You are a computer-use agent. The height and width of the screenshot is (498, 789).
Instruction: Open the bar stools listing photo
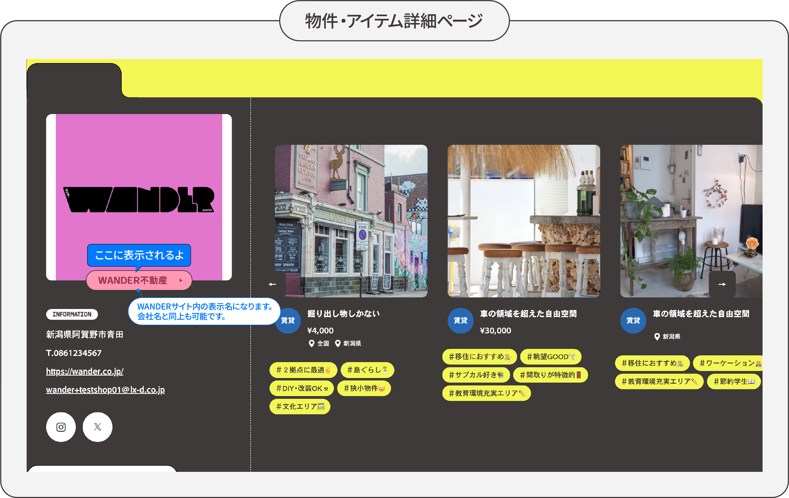(524, 221)
